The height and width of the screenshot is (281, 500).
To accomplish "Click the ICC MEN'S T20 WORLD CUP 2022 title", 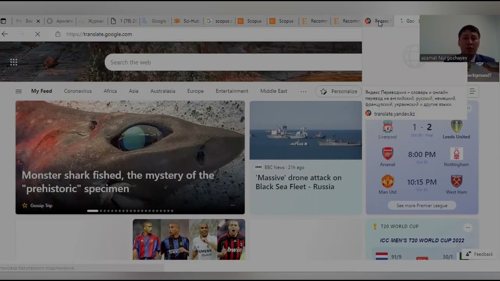I will [x=422, y=240].
